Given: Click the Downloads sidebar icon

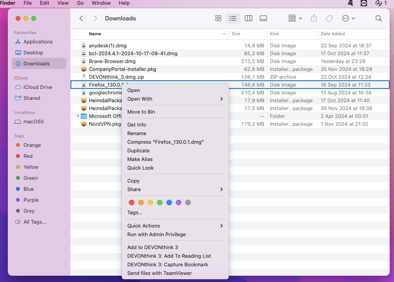Looking at the screenshot, I should pos(18,63).
